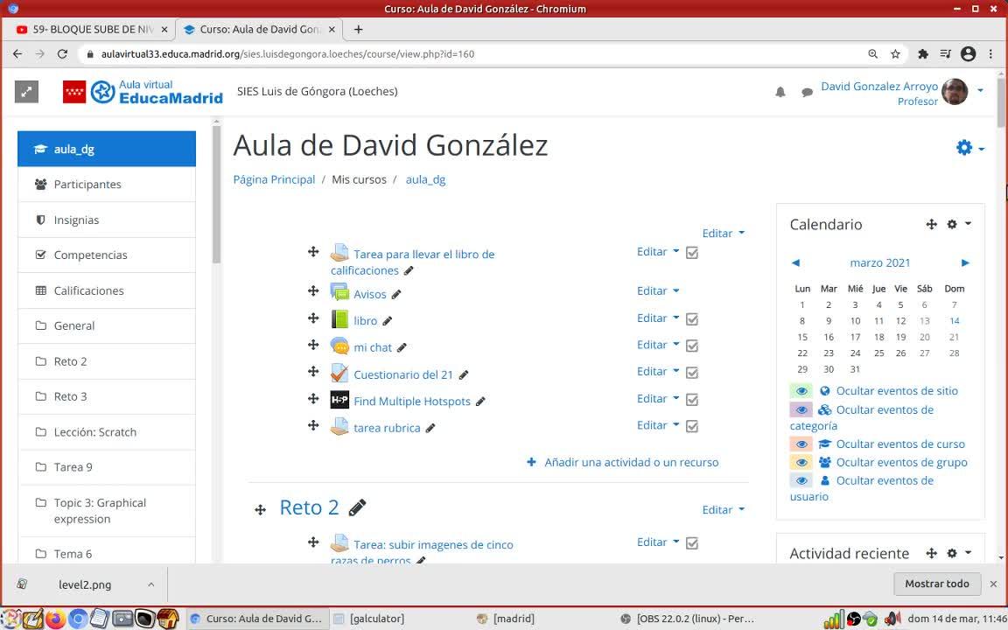This screenshot has width=1008, height=630.
Task: Click the pencil to rename mi chat
Action: pyautogui.click(x=402, y=347)
